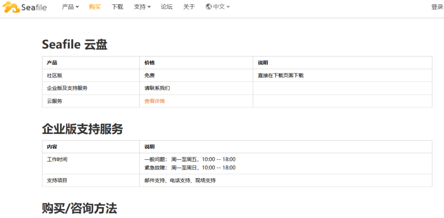Viewport: 444px width, 218px height.
Task: Open the 关于 page
Action: point(189,7)
